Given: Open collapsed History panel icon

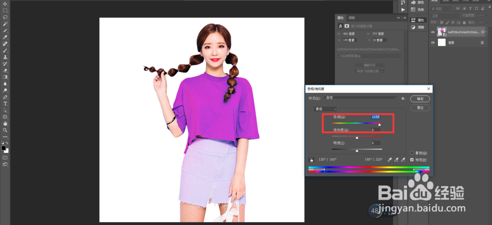Looking at the screenshot, I should coord(403,2).
